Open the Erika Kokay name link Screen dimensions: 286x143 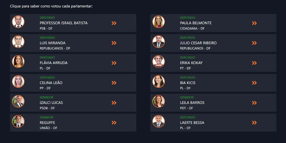click(x=191, y=63)
